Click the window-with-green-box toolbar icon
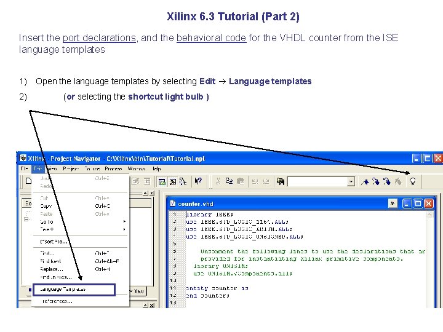 162,181
